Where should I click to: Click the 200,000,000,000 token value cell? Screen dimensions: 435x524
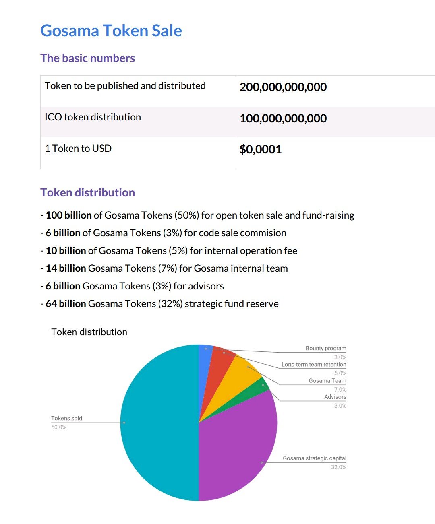283,87
